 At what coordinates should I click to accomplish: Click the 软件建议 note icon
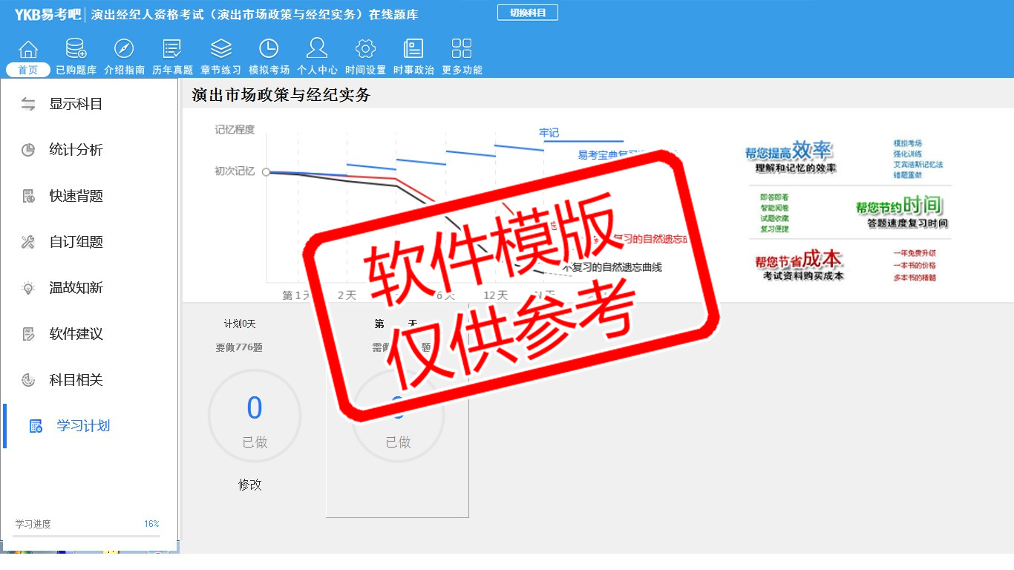click(x=28, y=334)
